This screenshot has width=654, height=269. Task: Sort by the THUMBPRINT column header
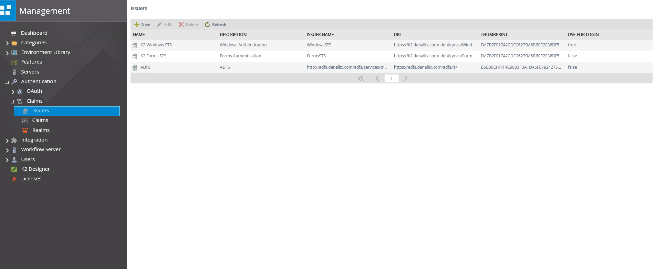coord(494,35)
